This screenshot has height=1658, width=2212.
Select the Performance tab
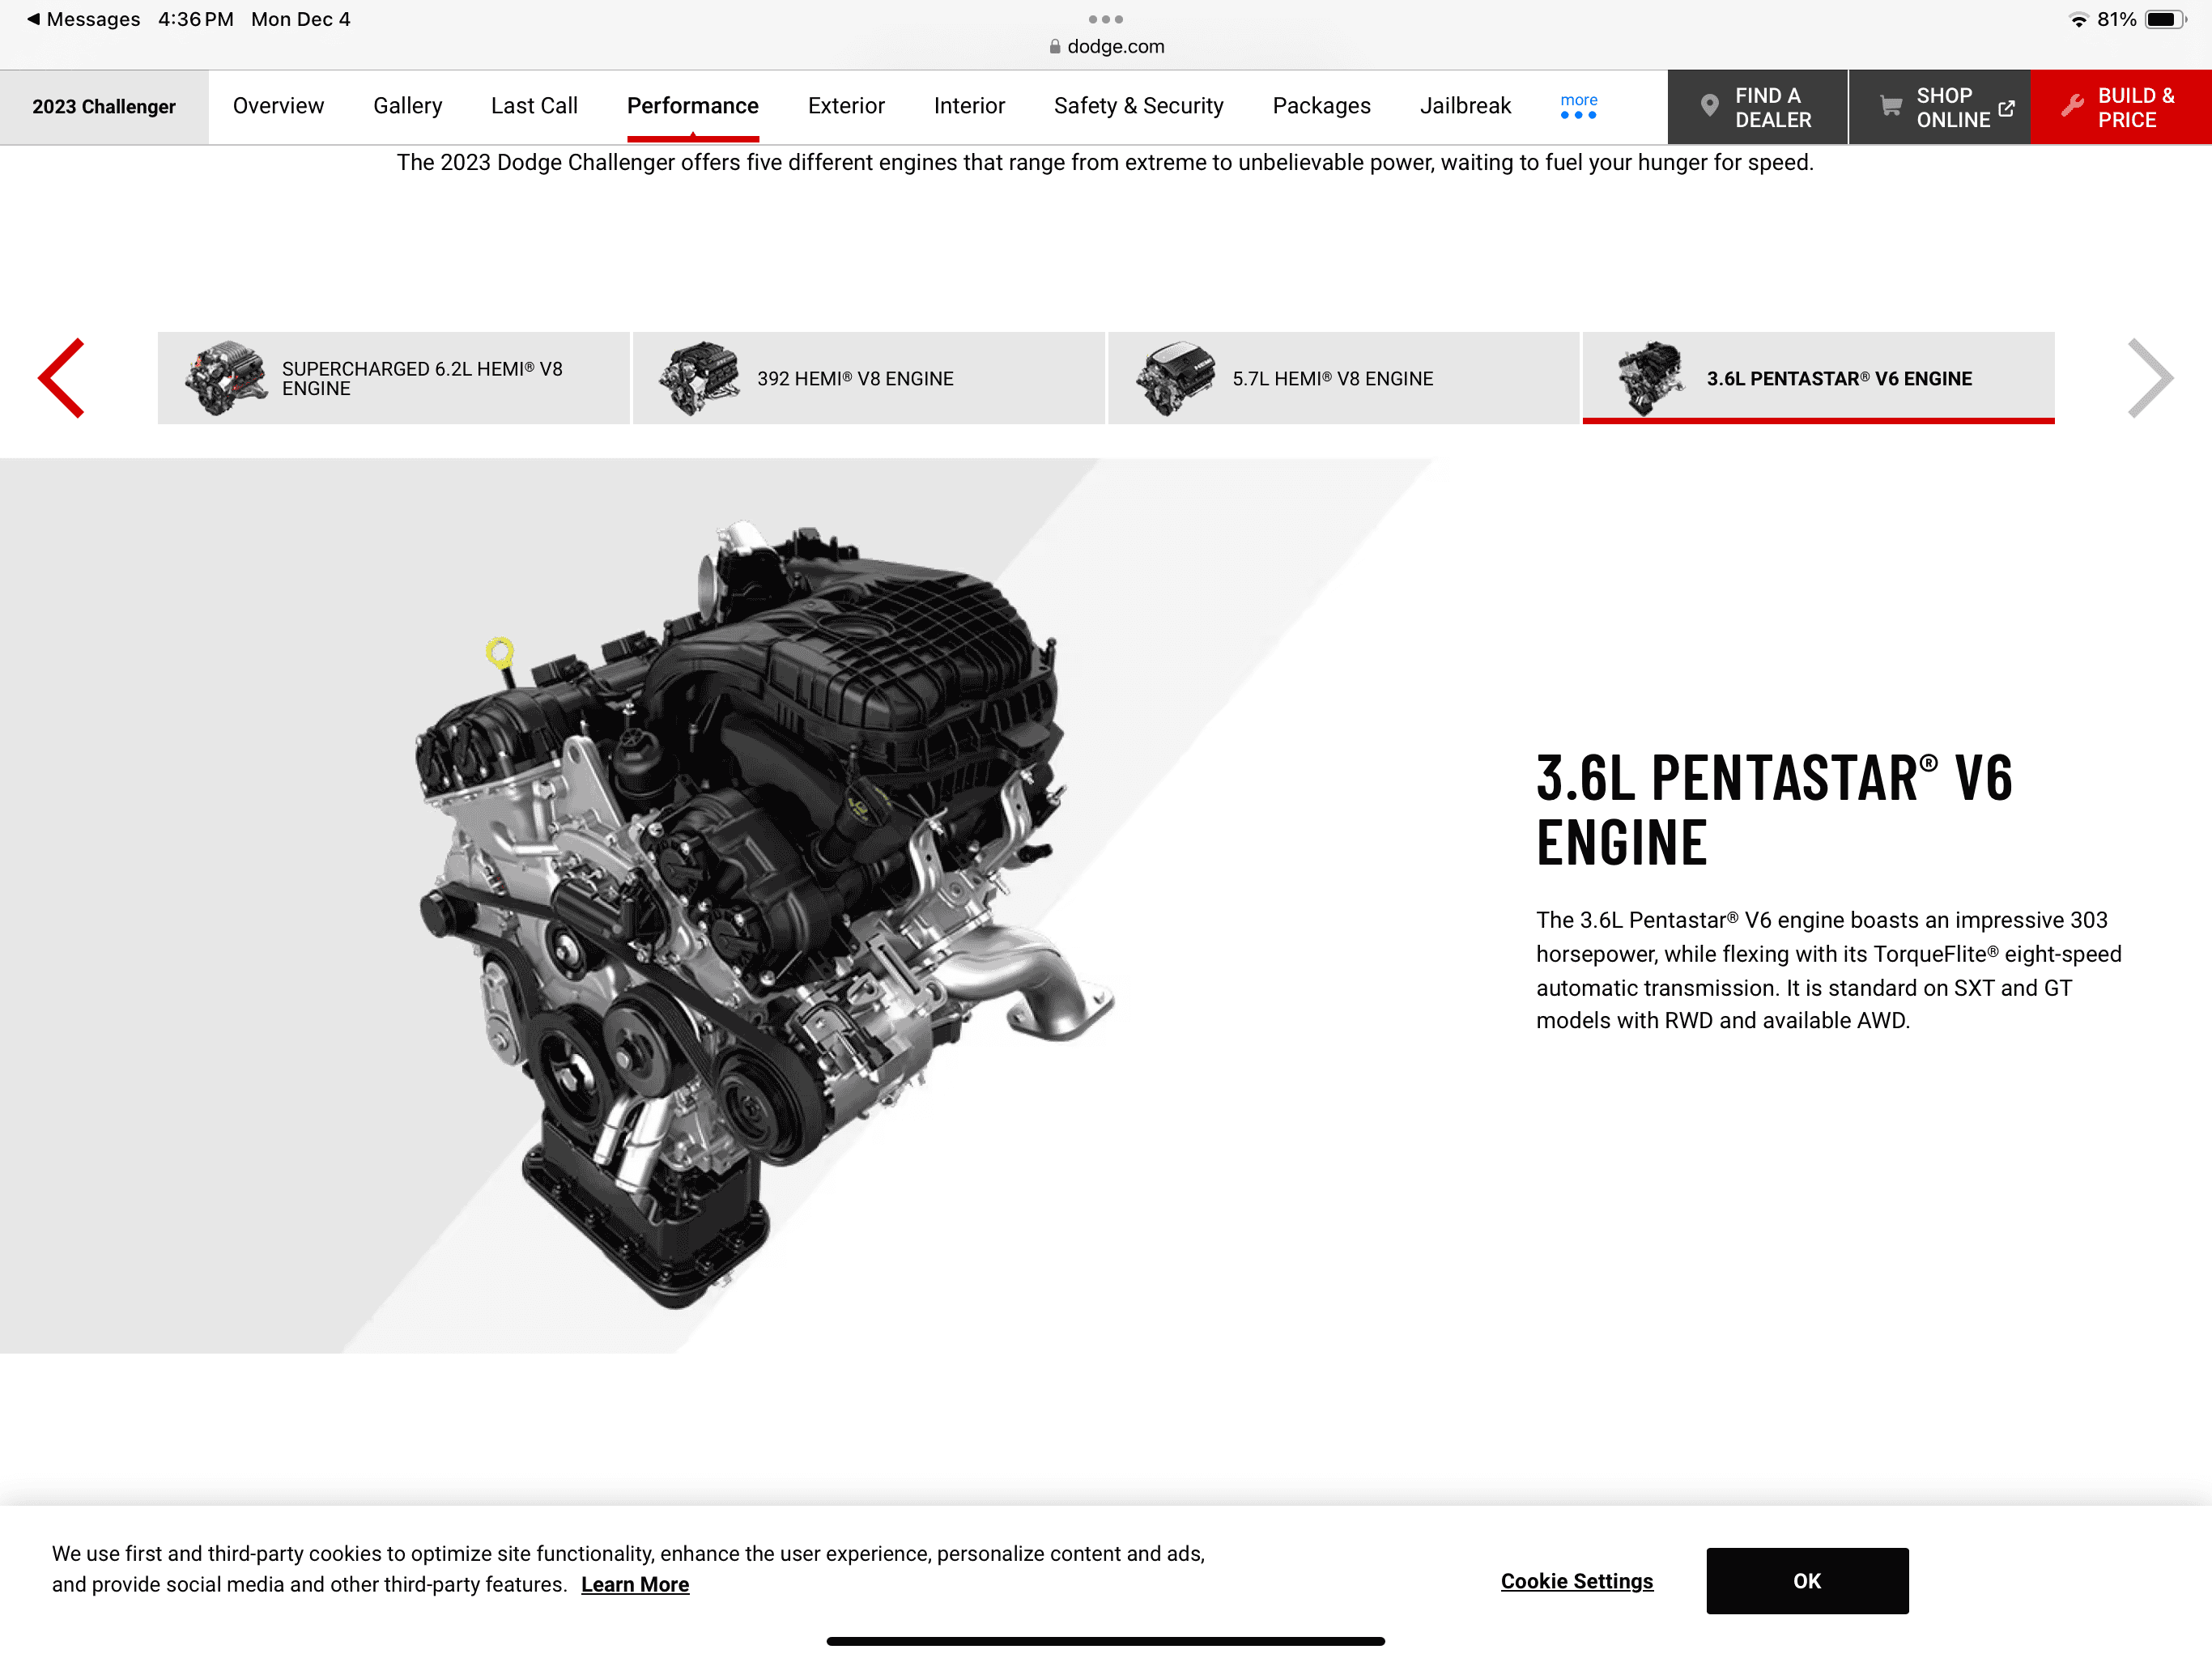(692, 106)
